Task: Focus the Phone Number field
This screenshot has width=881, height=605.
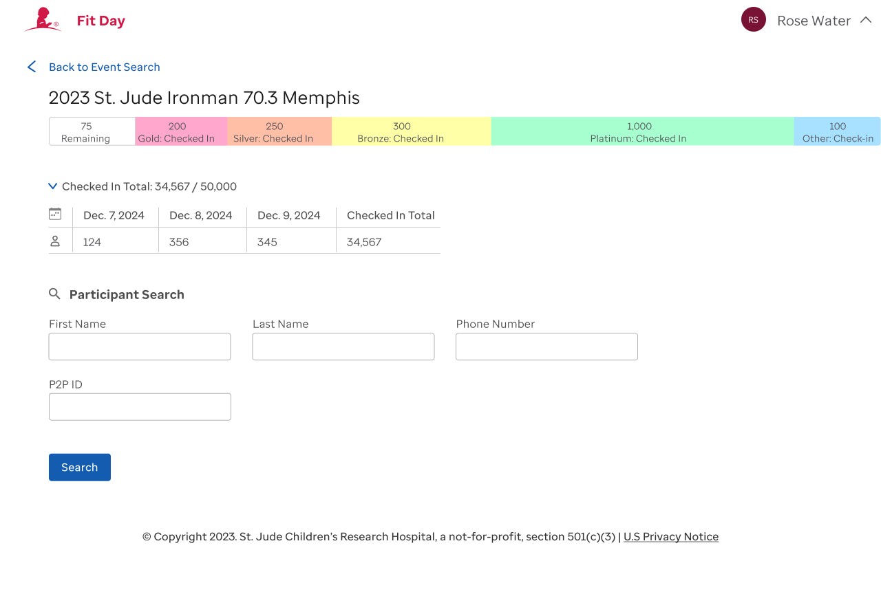Action: [x=546, y=346]
